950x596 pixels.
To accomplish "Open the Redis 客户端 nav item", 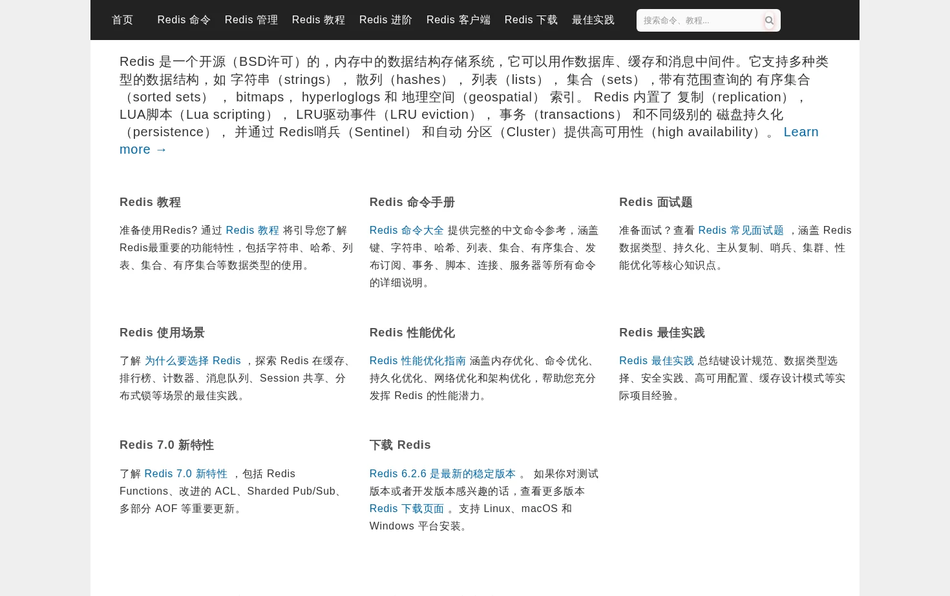I will point(459,20).
